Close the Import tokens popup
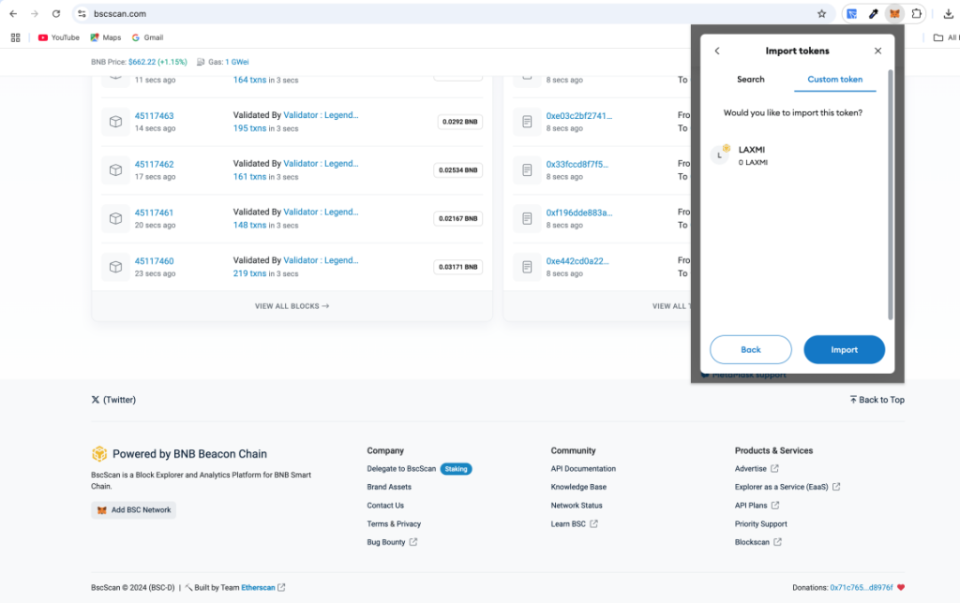 click(x=877, y=51)
